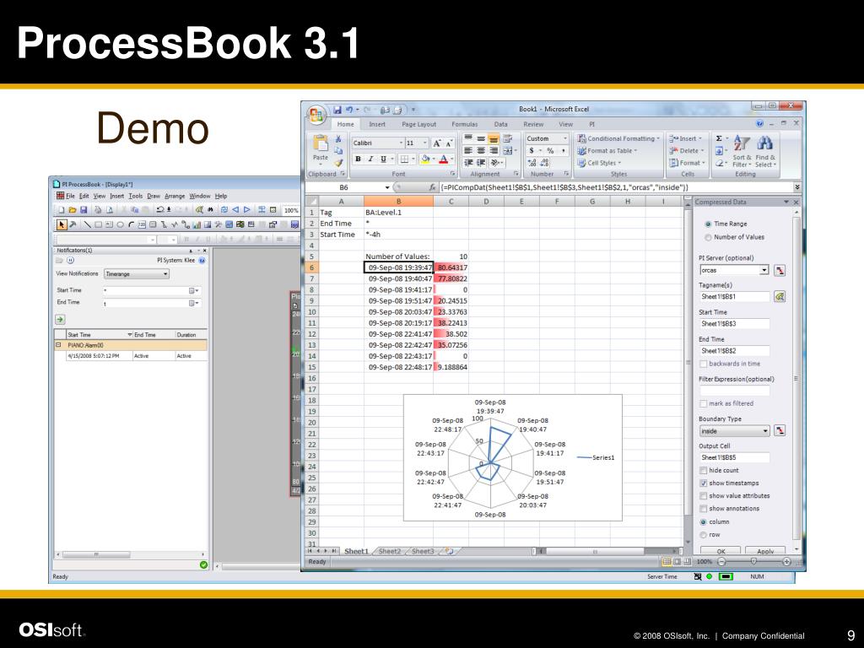The width and height of the screenshot is (864, 648).
Task: Select the row radio button
Action: 704,534
